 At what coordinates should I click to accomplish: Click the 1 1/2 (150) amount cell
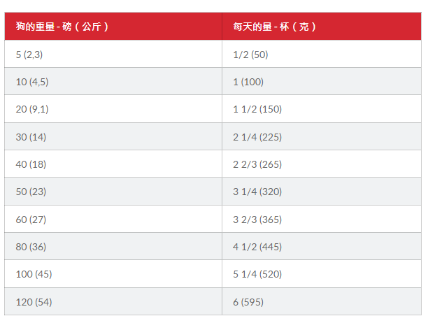coord(257,109)
